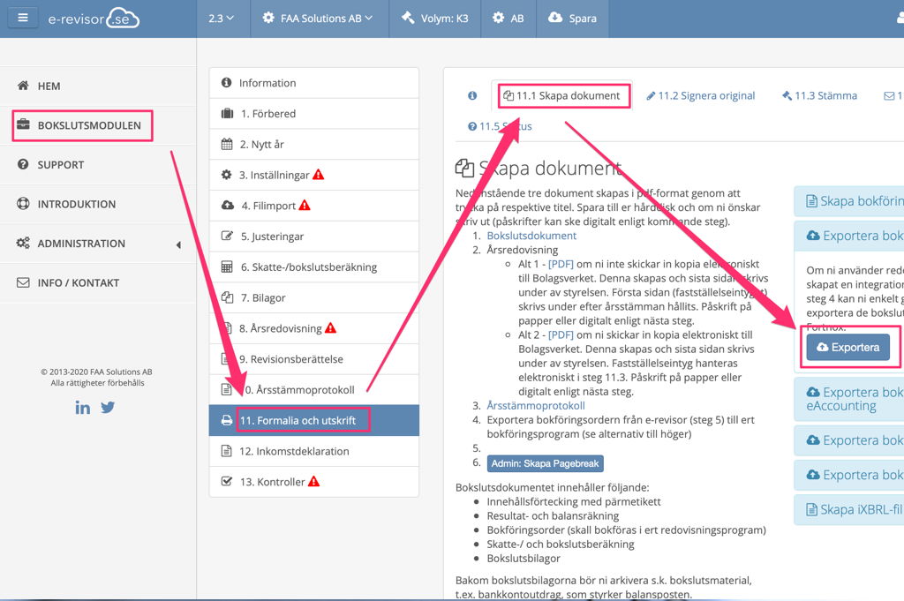Expand the ADMINISTRATION sidebar menu

click(81, 244)
